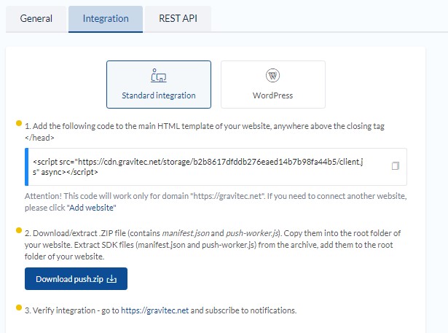Click the yellow bullet beside step 2
The image size is (448, 333).
click(19, 230)
